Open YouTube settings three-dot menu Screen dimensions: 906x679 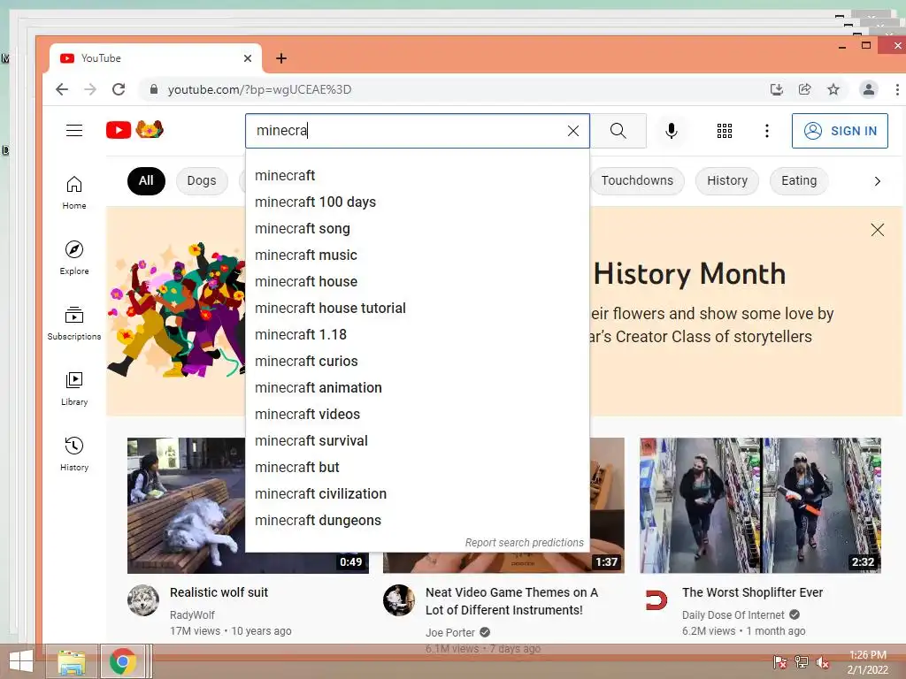767,131
